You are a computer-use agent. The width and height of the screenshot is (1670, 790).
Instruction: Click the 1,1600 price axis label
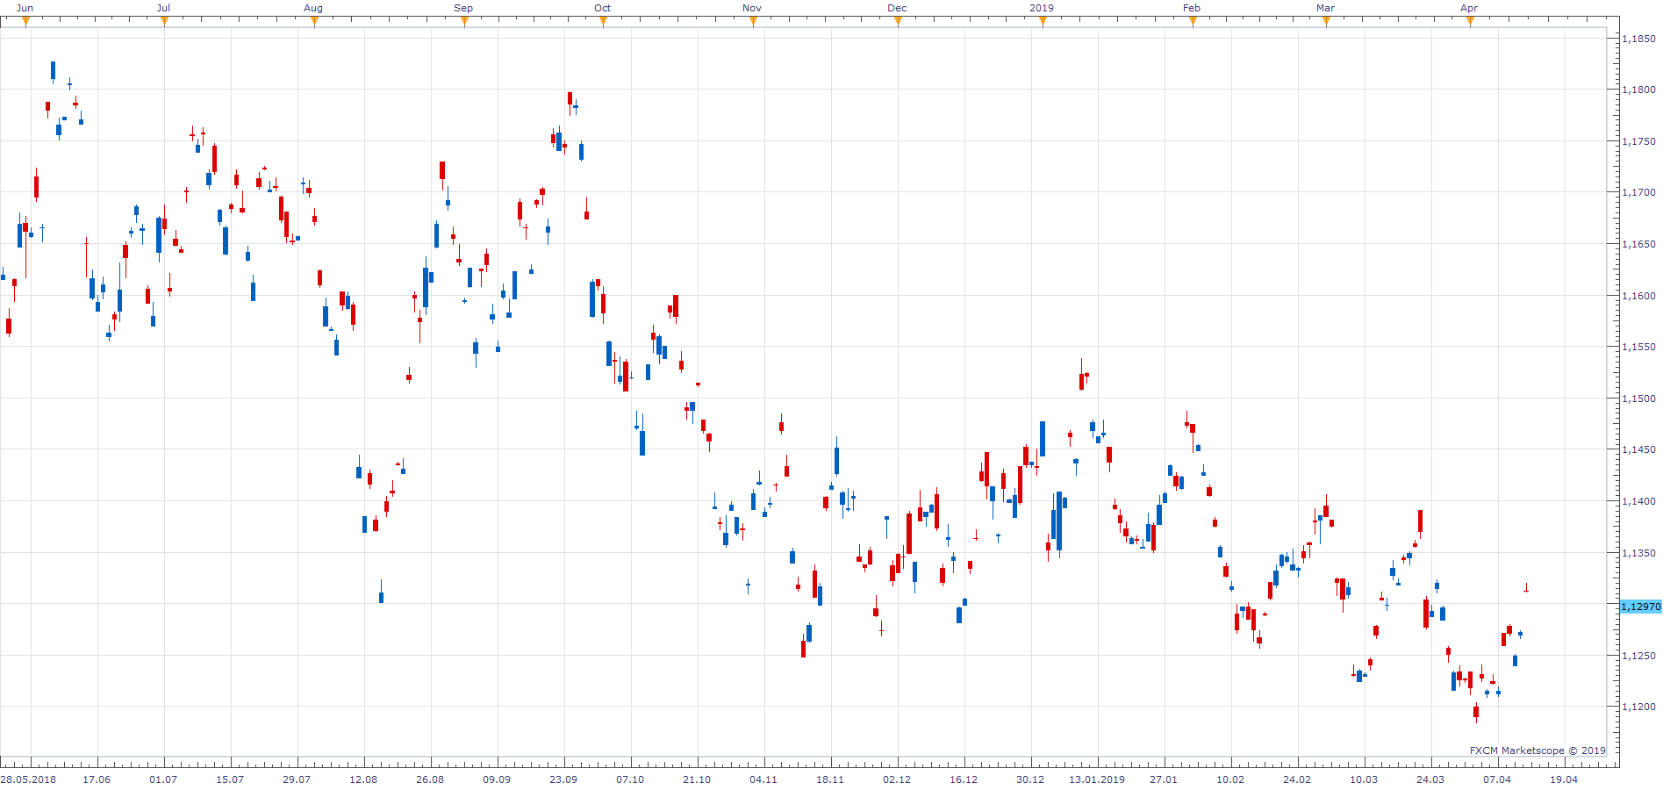click(x=1638, y=296)
